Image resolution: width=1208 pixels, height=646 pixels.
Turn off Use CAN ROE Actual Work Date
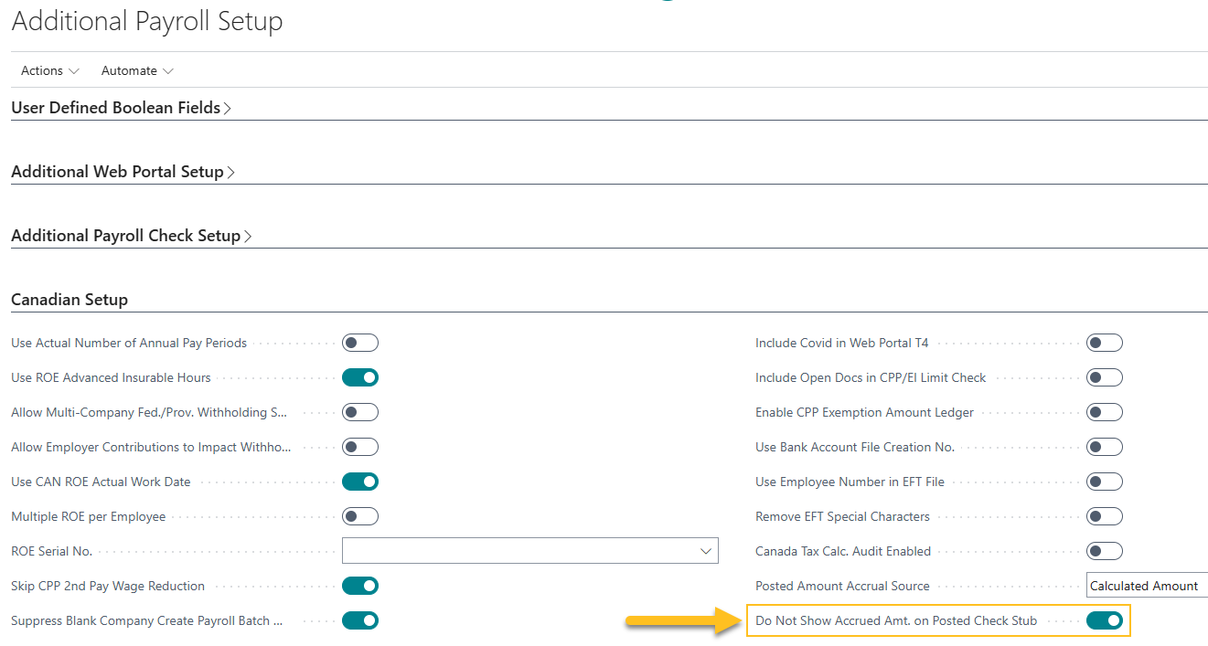(x=359, y=482)
